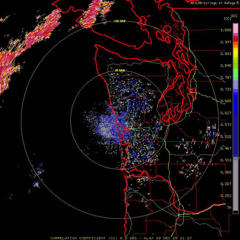The image size is (240, 240).
Task: Click the 0.413 color scale value
Action: [226, 160]
